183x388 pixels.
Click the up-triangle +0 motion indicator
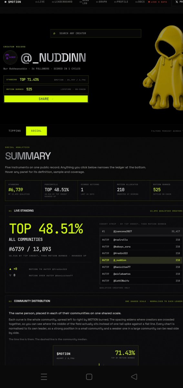point(13,269)
